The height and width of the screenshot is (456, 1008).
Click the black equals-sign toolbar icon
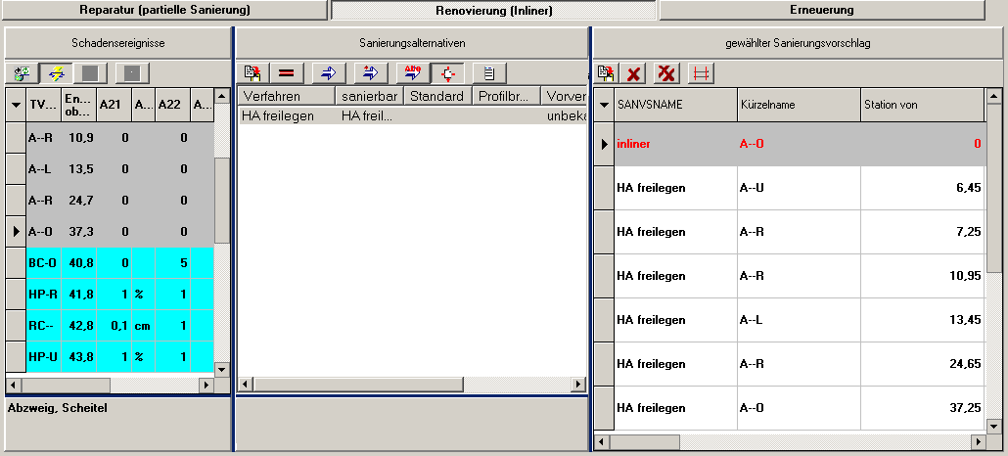[x=287, y=72]
